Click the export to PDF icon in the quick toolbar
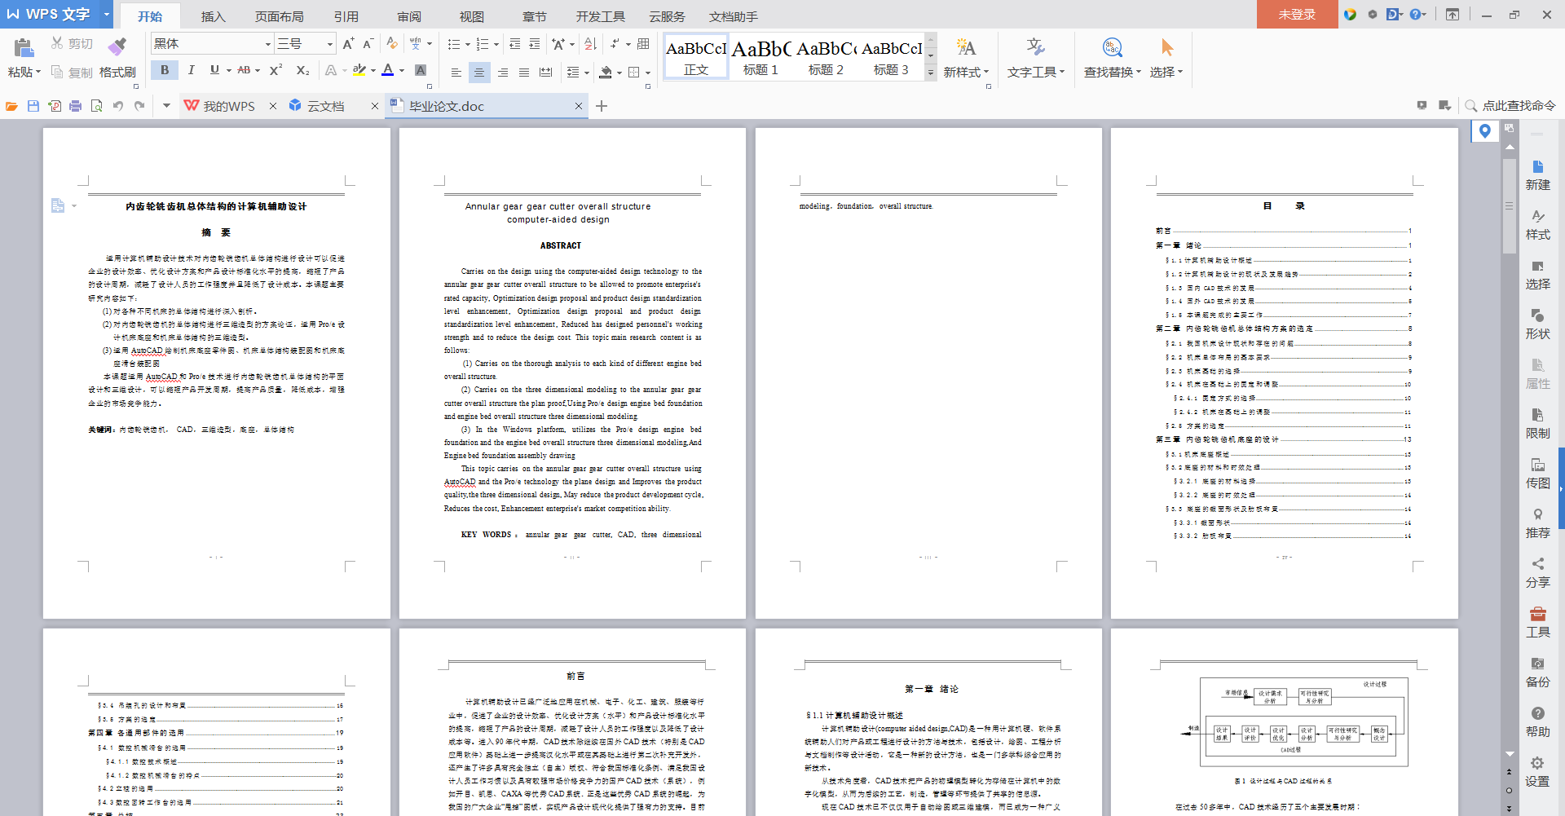 (55, 106)
